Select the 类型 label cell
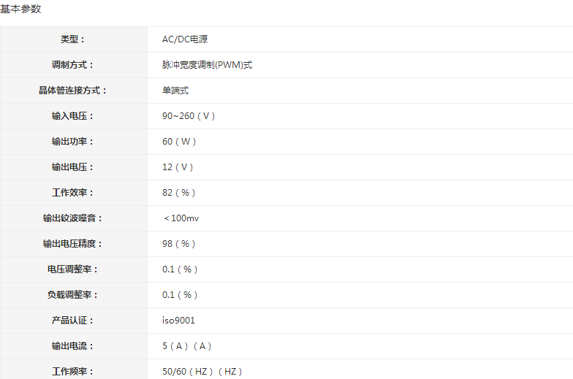The height and width of the screenshot is (379, 573). 73,39
